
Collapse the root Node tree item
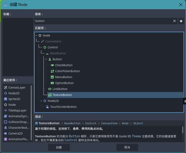(36, 35)
